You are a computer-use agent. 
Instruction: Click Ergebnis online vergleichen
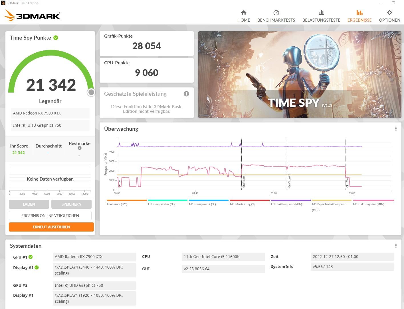(x=50, y=216)
